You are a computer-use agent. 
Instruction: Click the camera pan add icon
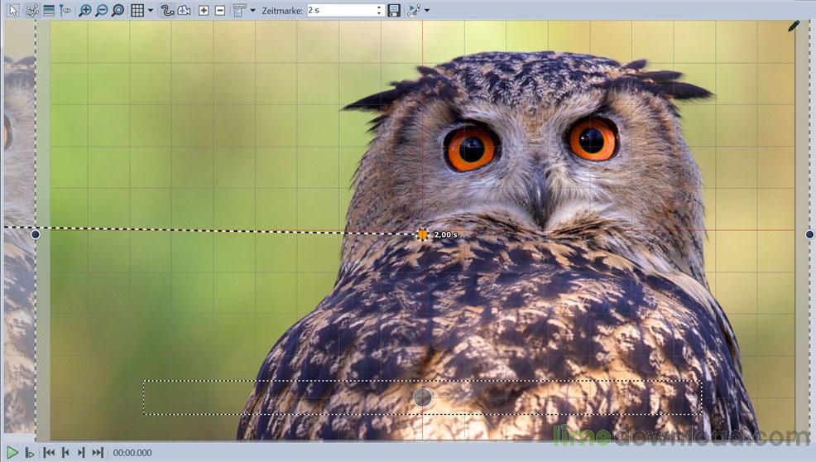coord(184,11)
